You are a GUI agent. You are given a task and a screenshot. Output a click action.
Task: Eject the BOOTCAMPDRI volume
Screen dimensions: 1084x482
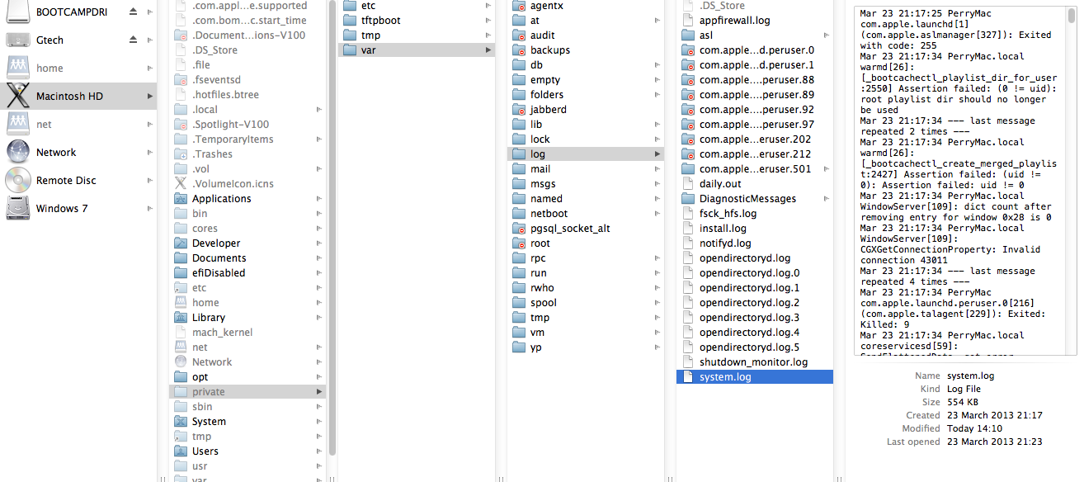134,12
